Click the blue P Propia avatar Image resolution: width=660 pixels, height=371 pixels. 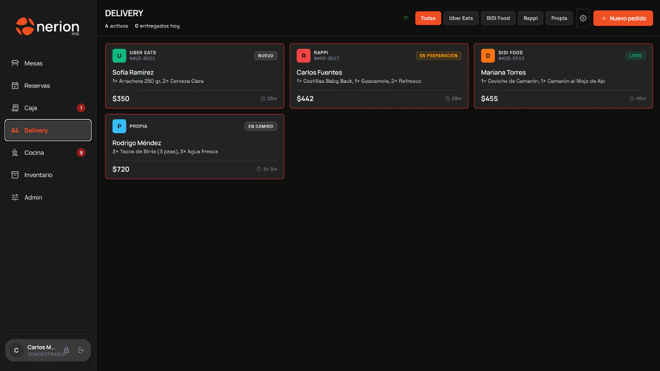(119, 126)
